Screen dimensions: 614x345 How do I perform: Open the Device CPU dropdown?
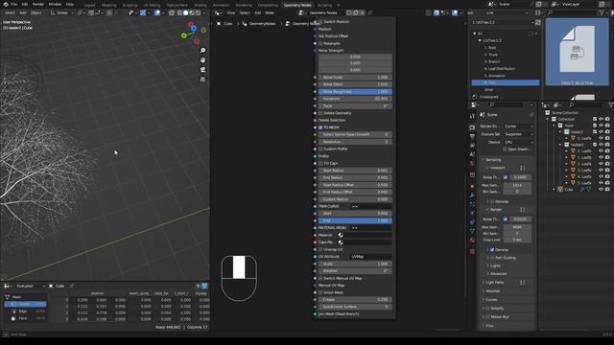[x=519, y=142]
